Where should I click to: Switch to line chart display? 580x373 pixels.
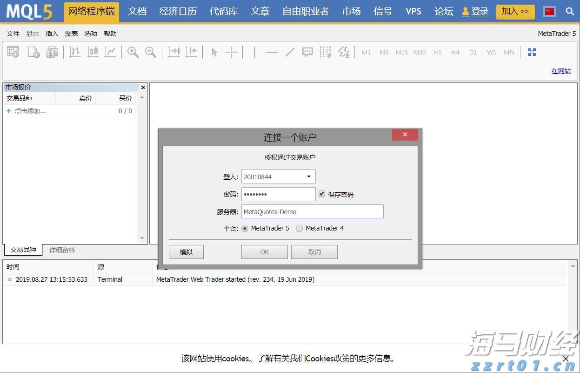coord(111,52)
